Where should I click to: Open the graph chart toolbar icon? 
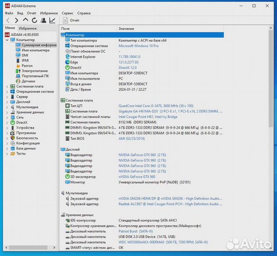coord(52,20)
